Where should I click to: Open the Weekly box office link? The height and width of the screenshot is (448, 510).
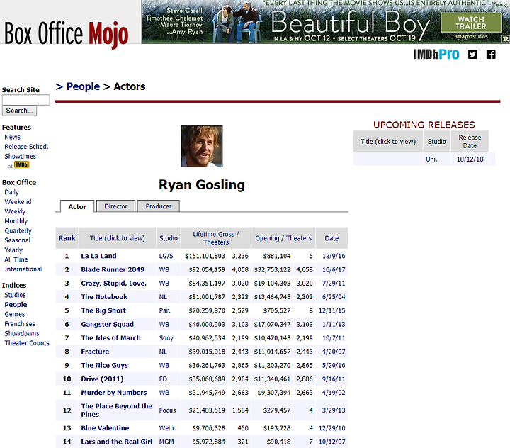(15, 211)
